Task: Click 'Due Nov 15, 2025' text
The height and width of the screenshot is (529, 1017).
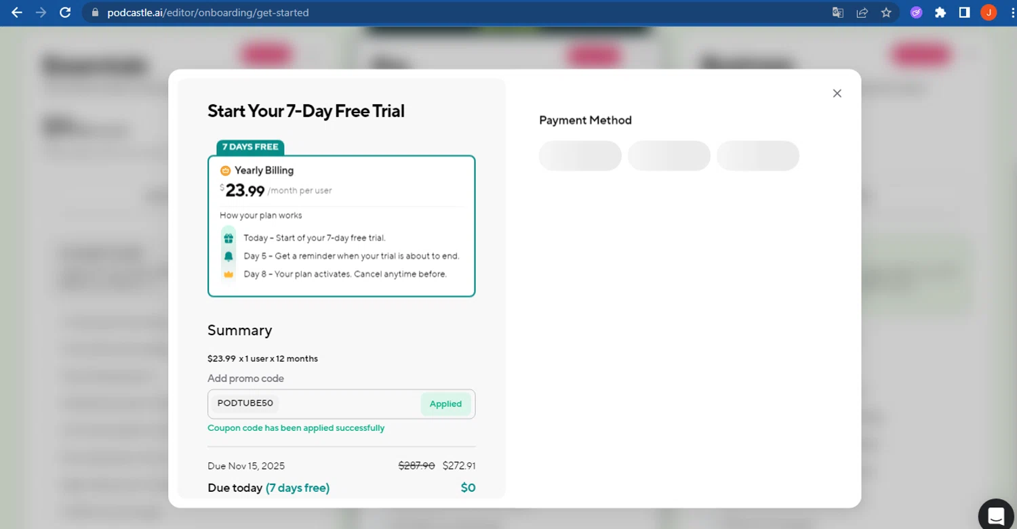Action: tap(246, 466)
